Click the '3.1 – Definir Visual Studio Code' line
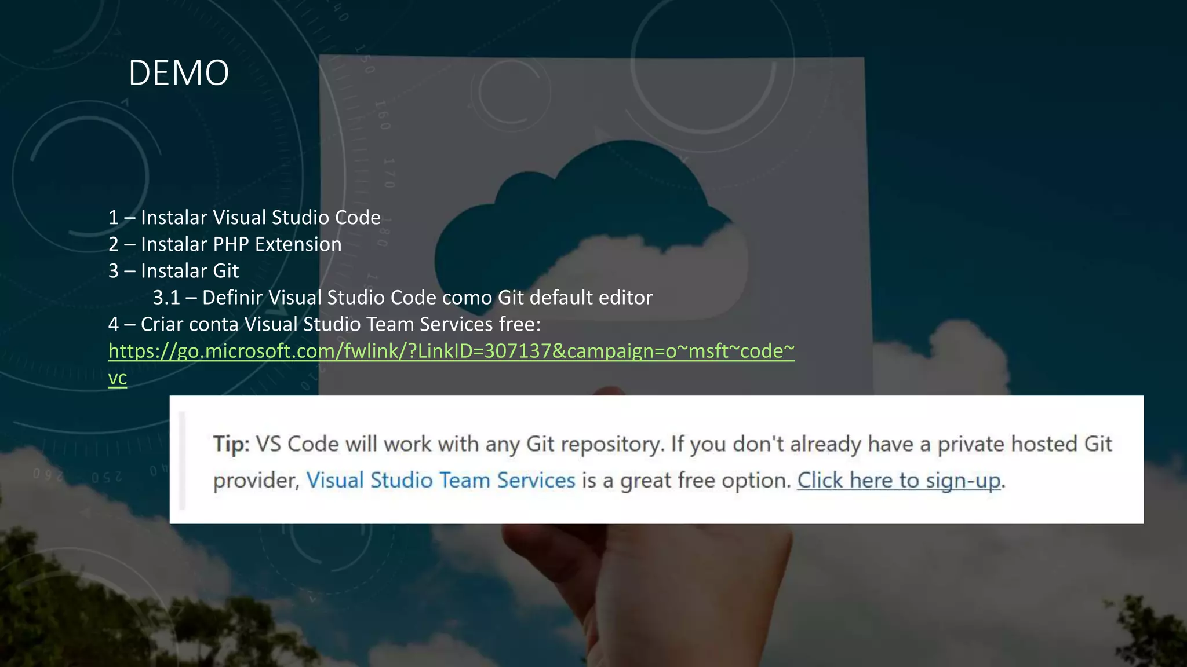1187x667 pixels. click(x=403, y=298)
